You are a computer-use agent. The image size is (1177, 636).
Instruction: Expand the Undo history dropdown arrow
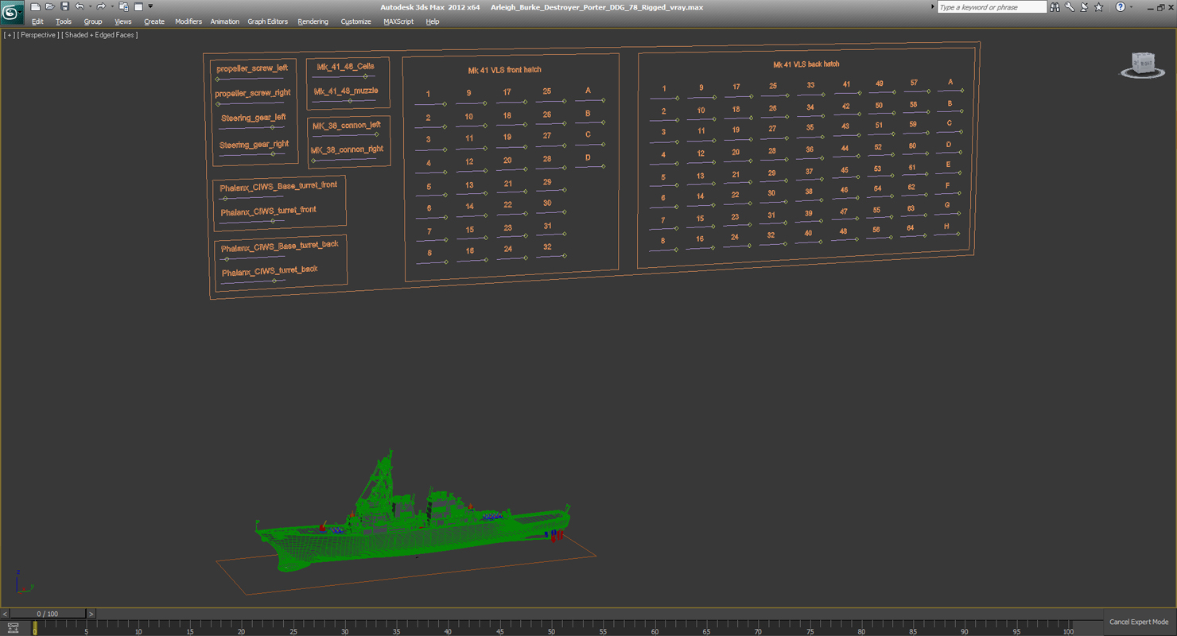[x=89, y=7]
